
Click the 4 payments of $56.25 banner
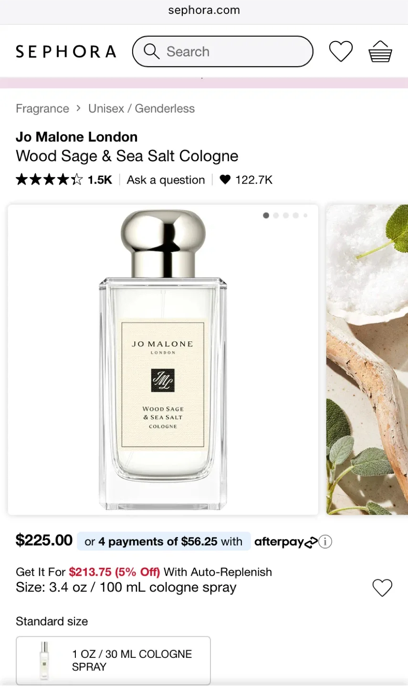(164, 541)
